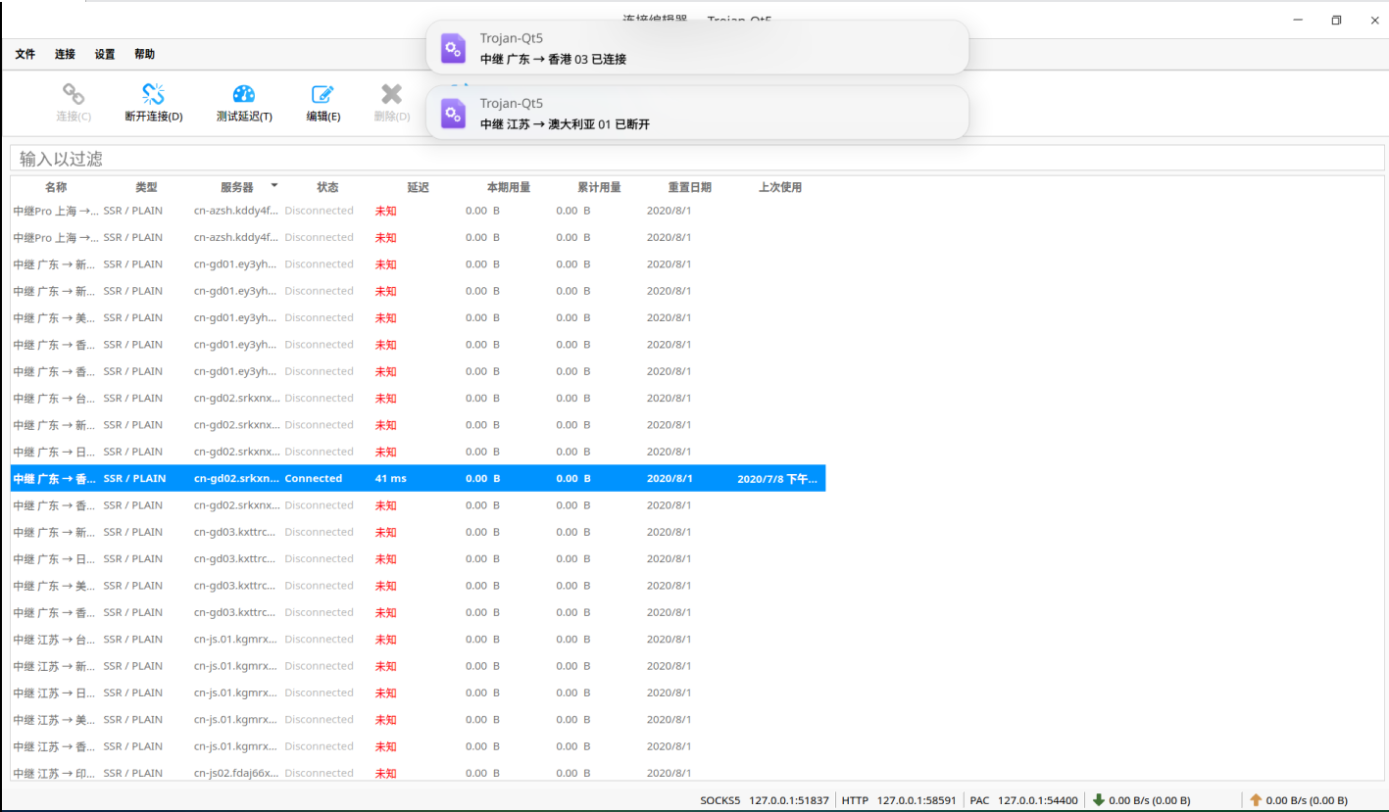Viewport: 1389px width, 812px height.
Task: Open the 设置 menu
Action: pyautogui.click(x=105, y=55)
